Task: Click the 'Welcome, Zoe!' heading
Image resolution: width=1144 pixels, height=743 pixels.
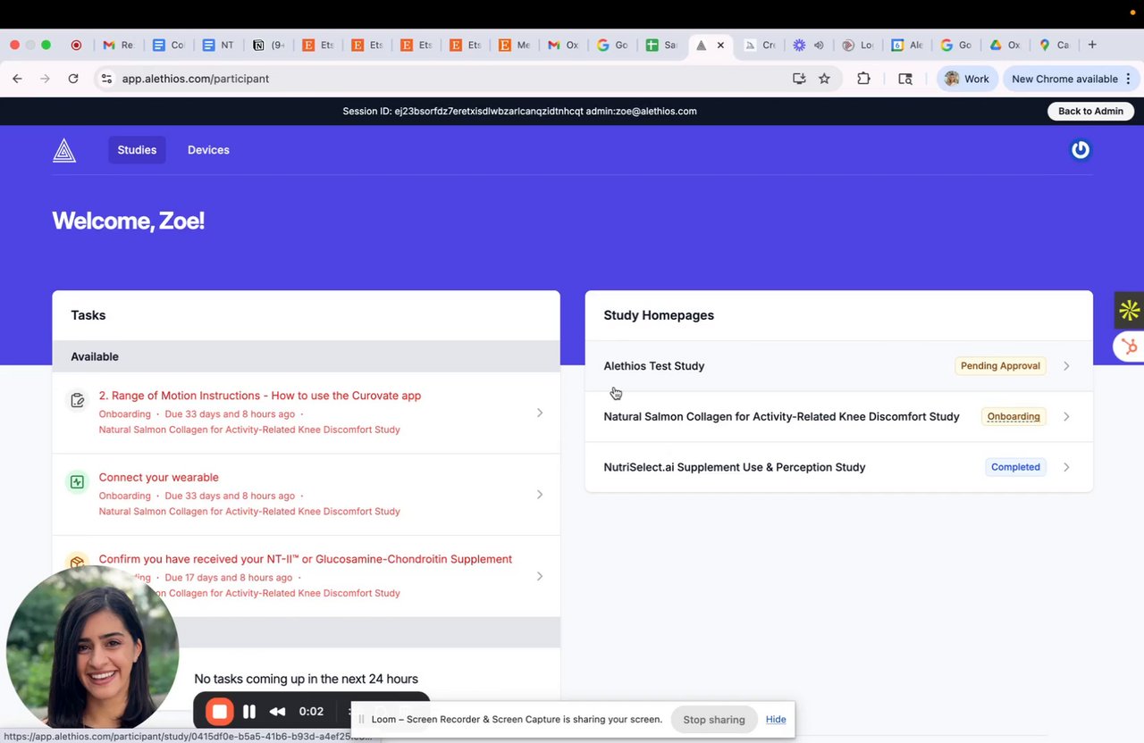Action: (x=129, y=221)
